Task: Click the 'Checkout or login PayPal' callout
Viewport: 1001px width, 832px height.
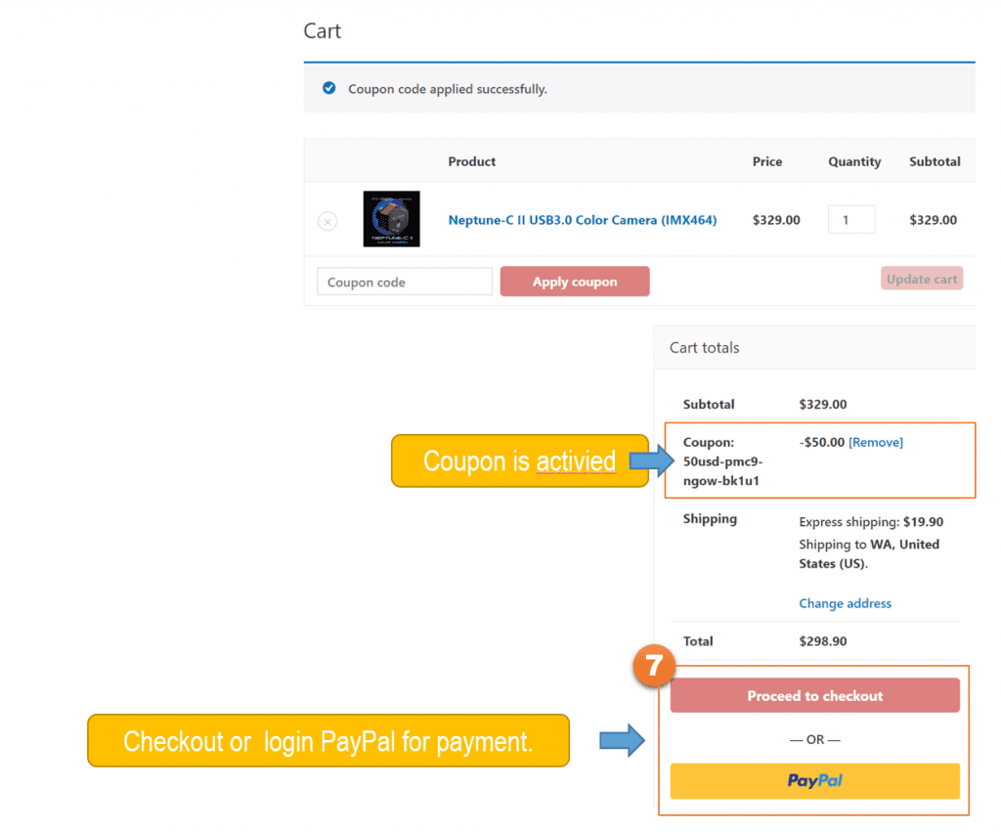Action: point(327,741)
